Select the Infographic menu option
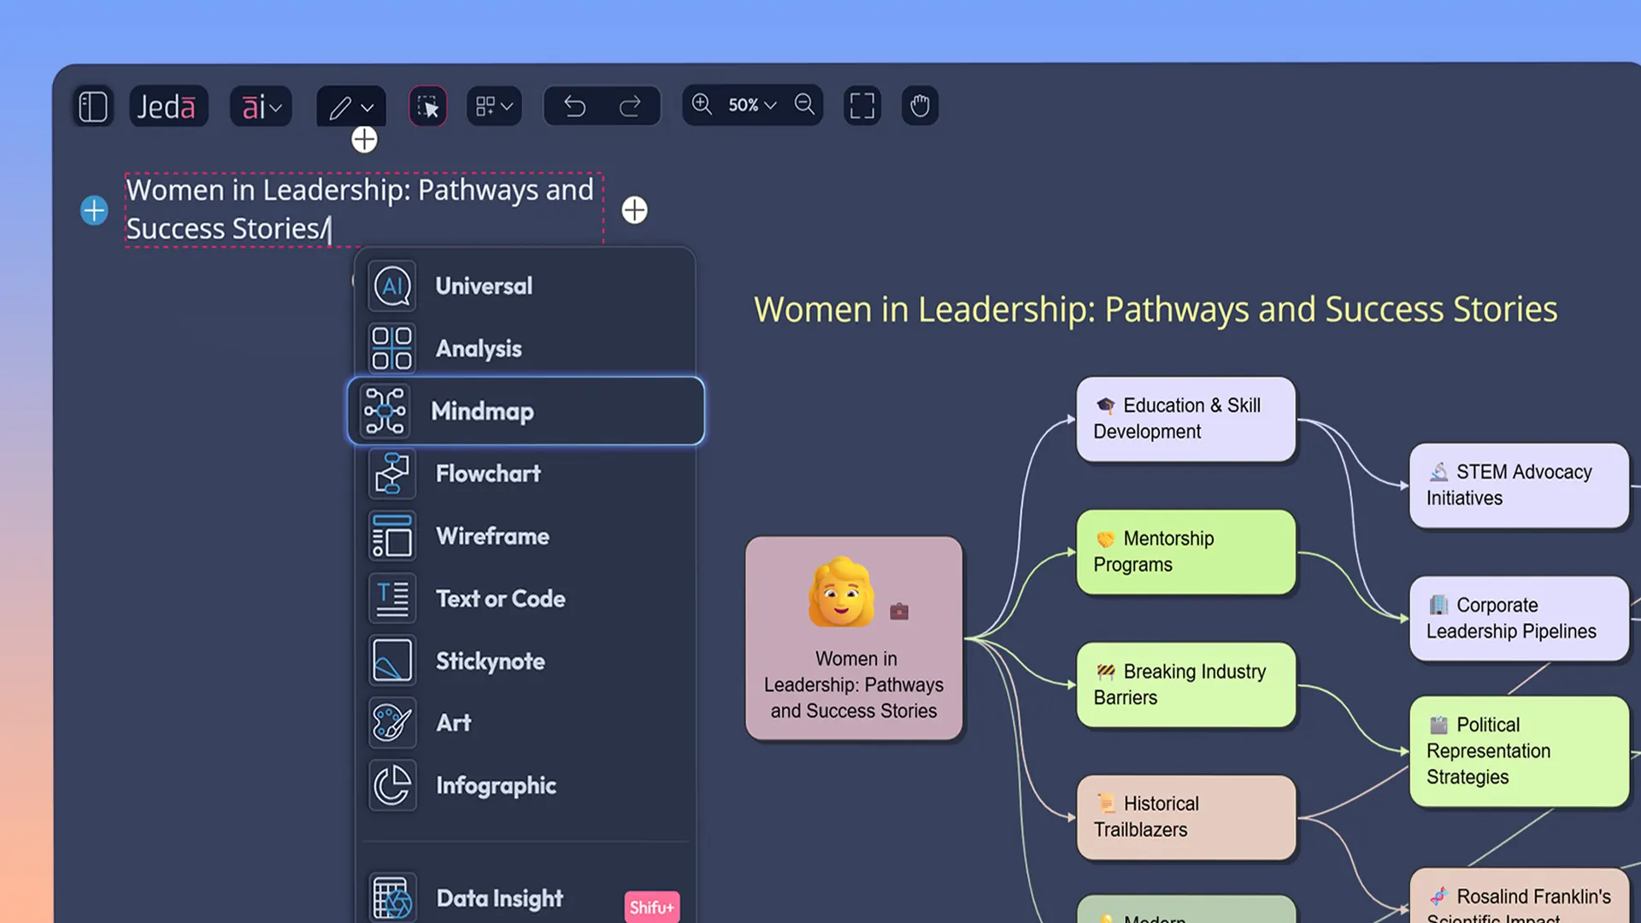 pyautogui.click(x=496, y=785)
